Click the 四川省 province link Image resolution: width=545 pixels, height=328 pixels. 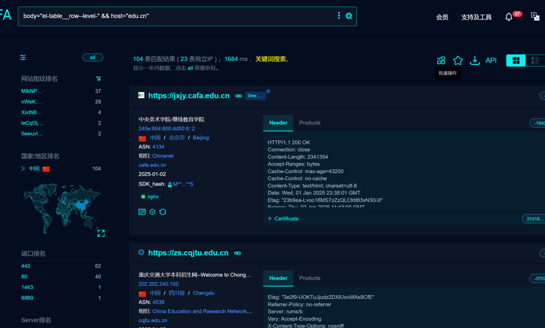[177, 293]
